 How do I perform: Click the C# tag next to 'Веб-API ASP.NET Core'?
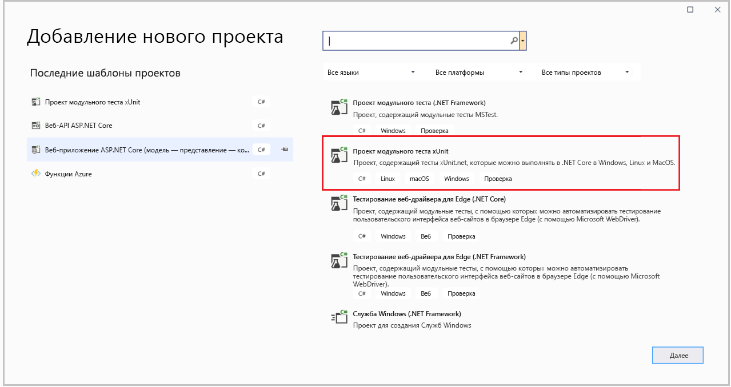(x=261, y=126)
